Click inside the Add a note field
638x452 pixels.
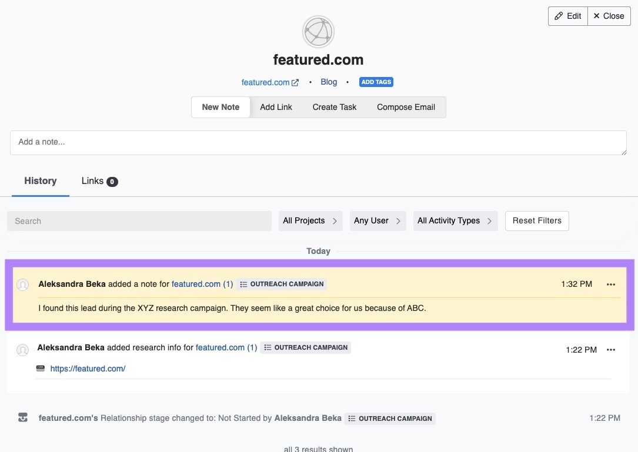[318, 142]
